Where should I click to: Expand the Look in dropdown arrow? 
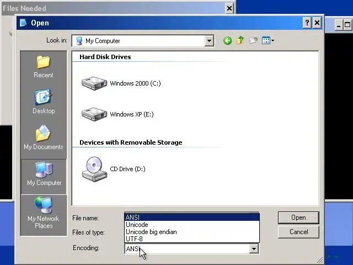tap(209, 41)
